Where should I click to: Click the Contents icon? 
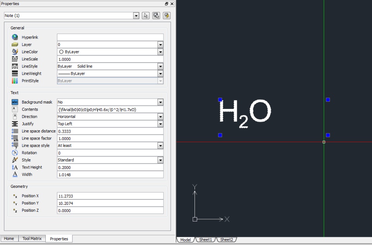15,109
